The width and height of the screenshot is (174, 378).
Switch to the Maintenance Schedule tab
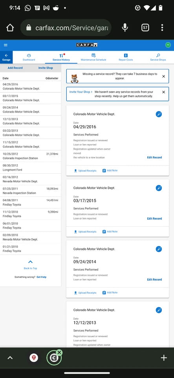[x=93, y=57]
